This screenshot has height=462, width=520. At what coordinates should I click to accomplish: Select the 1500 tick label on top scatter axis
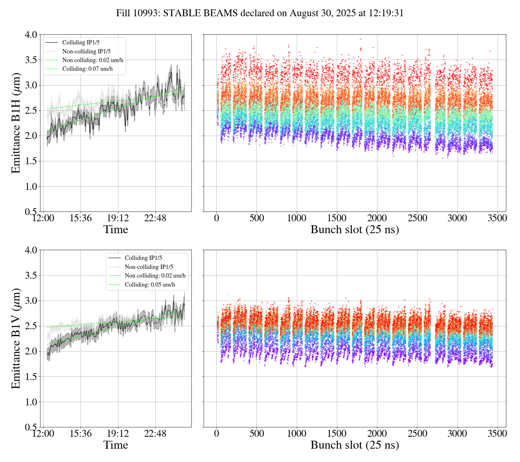pyautogui.click(x=337, y=218)
